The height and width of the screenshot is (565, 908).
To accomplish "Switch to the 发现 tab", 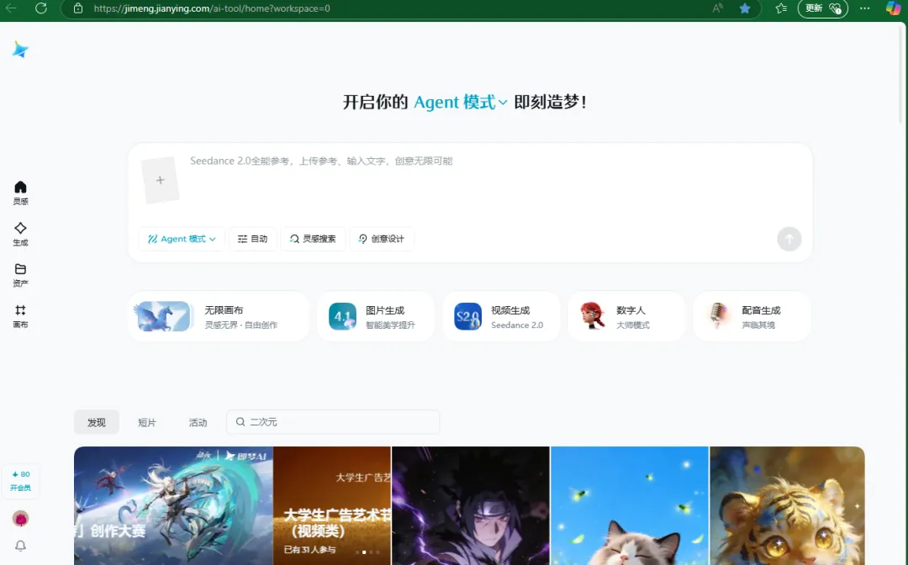I will coord(97,423).
